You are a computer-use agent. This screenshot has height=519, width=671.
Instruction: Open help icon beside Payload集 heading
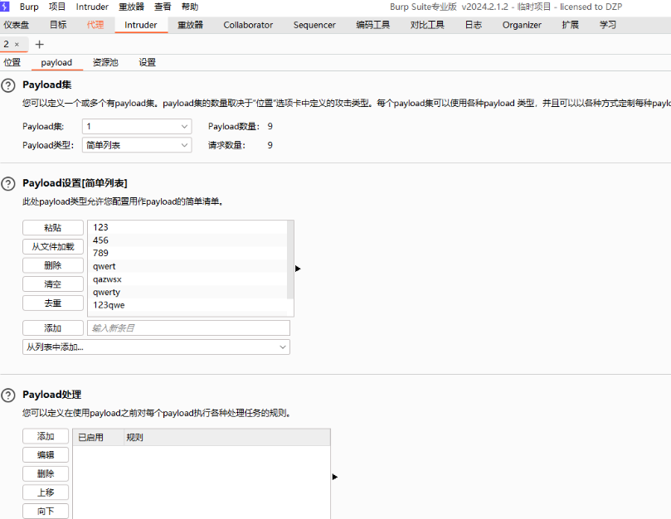click(x=8, y=85)
